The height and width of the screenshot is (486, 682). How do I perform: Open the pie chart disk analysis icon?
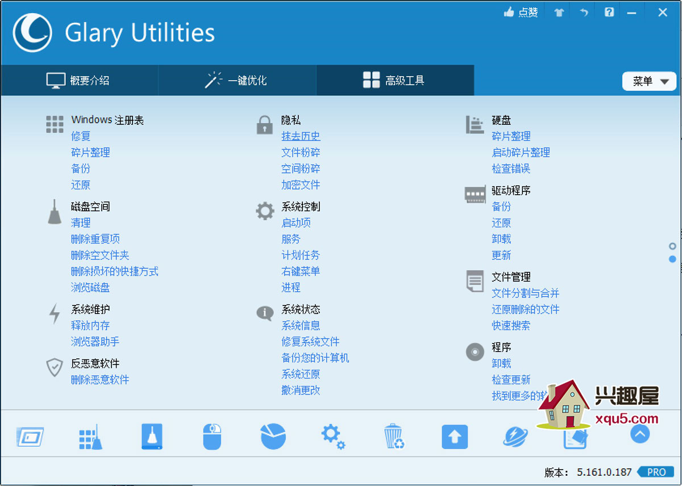pos(273,437)
